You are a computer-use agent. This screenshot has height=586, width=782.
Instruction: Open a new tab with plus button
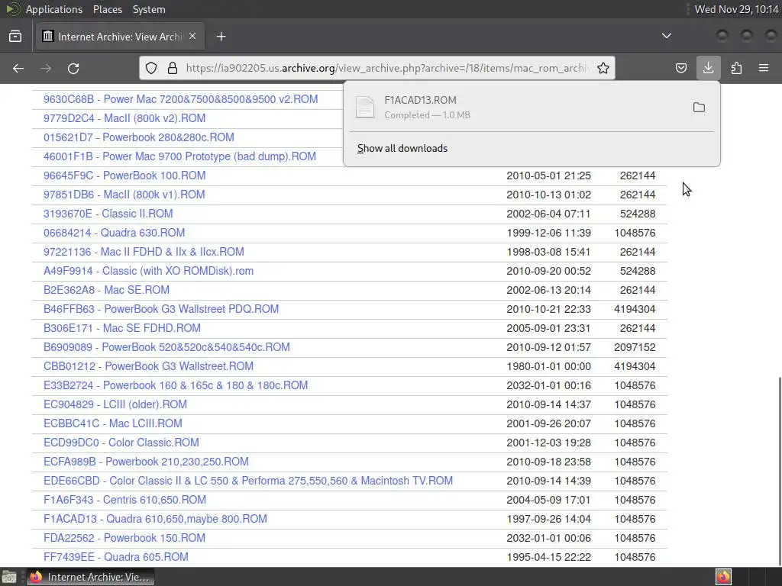221,37
